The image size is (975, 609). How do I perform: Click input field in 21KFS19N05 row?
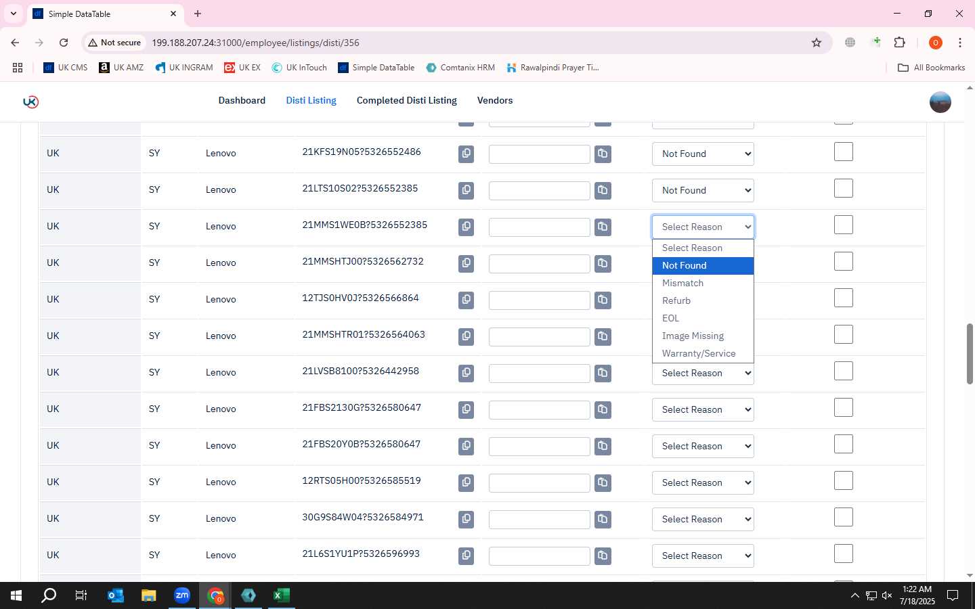(539, 154)
